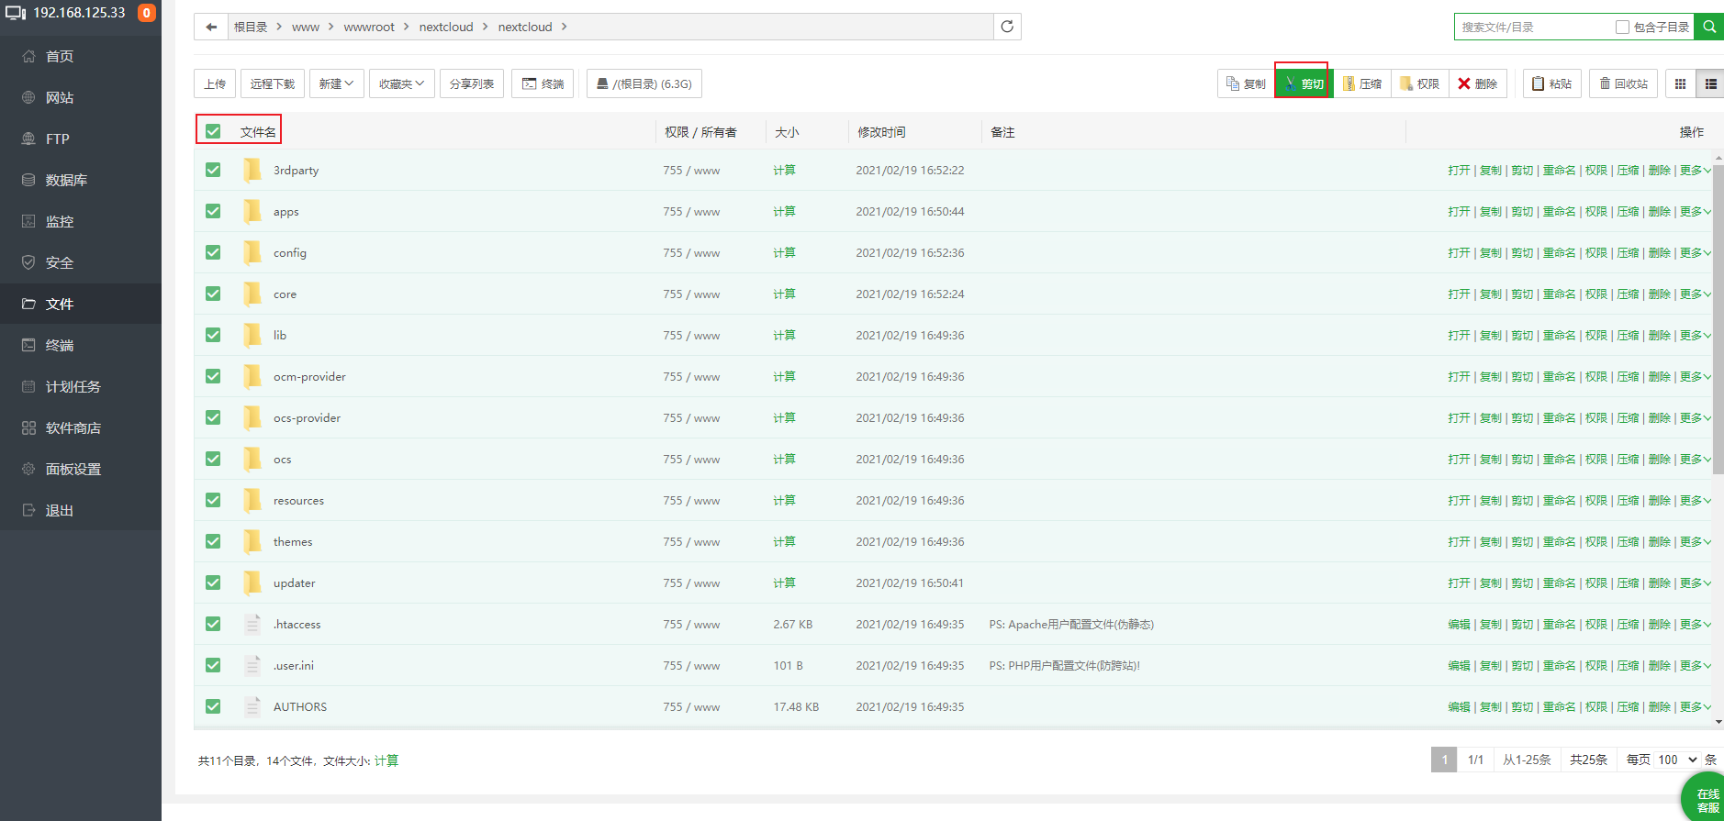Screen dimensions: 1724x821
Task: Uncheck the 3rdparty row checkbox
Action: tap(213, 170)
